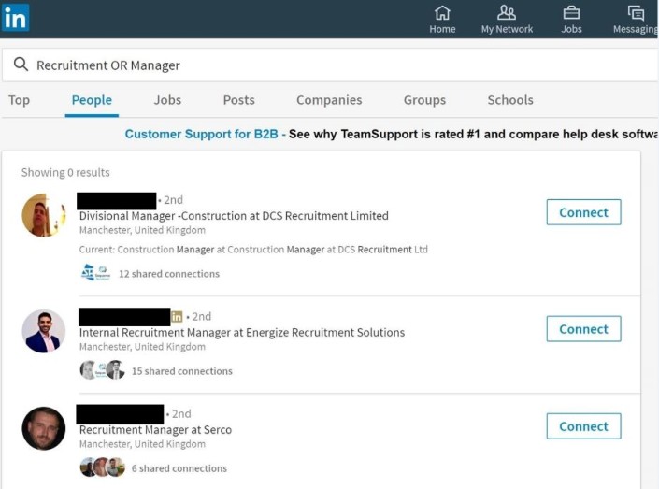Switch to the Companies tab

click(329, 100)
